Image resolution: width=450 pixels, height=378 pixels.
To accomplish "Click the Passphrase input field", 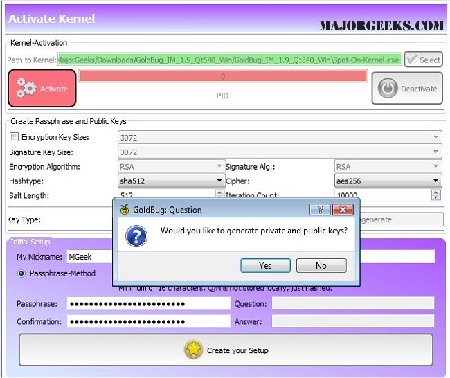I will pyautogui.click(x=149, y=303).
